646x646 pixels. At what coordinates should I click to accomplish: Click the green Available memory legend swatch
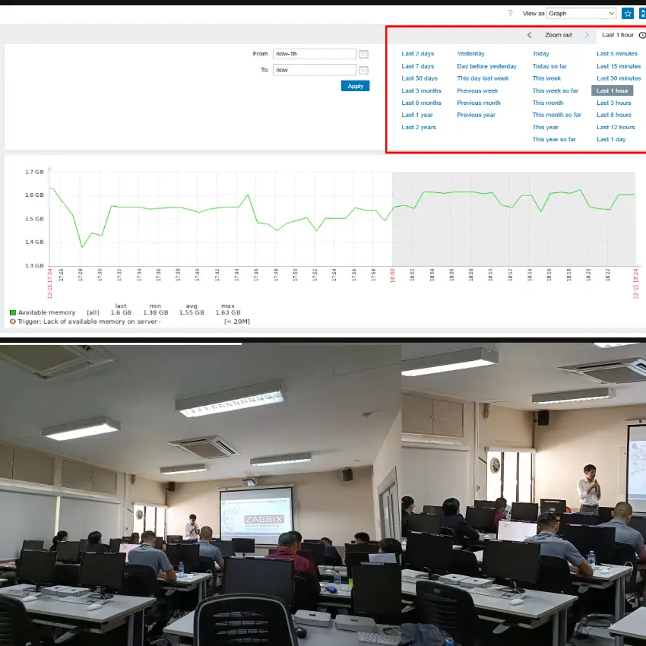[x=13, y=312]
